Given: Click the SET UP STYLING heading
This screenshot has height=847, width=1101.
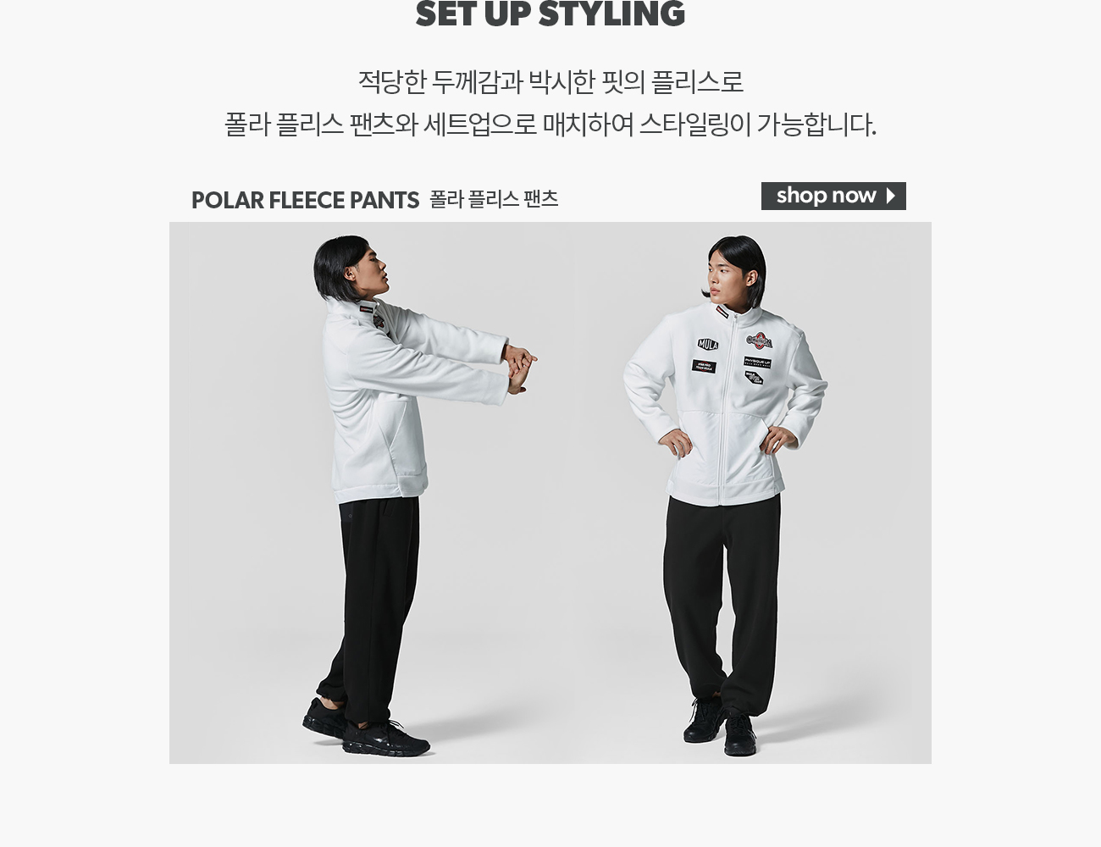Looking at the screenshot, I should point(550,14).
